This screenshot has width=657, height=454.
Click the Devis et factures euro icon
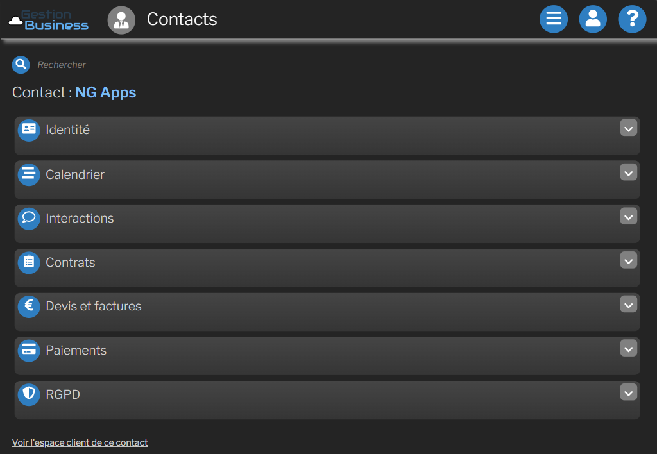[x=28, y=307]
